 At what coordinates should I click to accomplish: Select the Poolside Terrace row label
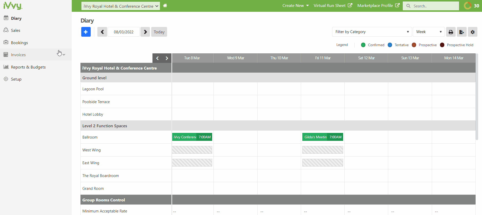coord(96,102)
